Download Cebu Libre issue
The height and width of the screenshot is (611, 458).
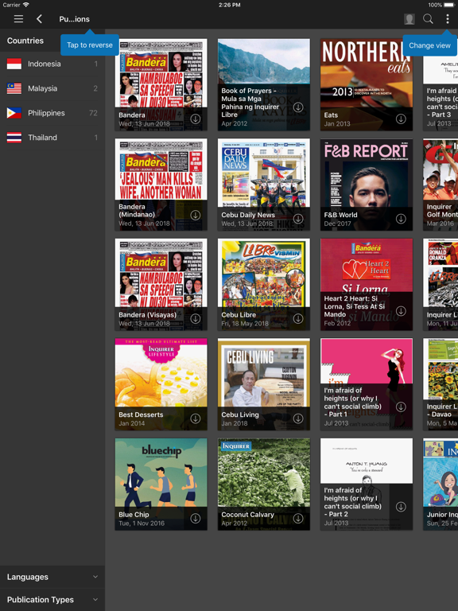298,319
